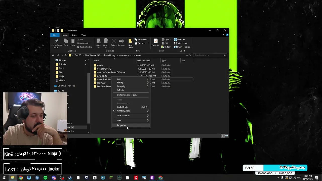
Task: Open the notification center icon
Action: click(x=317, y=178)
